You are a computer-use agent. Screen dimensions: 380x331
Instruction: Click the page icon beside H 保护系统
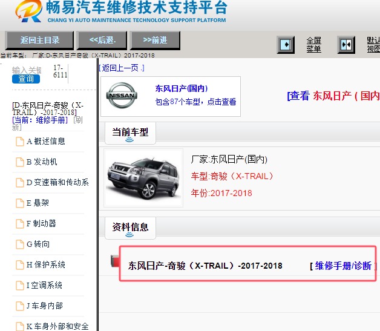pyautogui.click(x=20, y=265)
